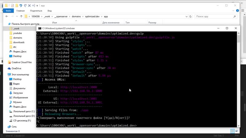Select the Музыка folder
Viewport: 246px width, 138px height.
coord(17,102)
